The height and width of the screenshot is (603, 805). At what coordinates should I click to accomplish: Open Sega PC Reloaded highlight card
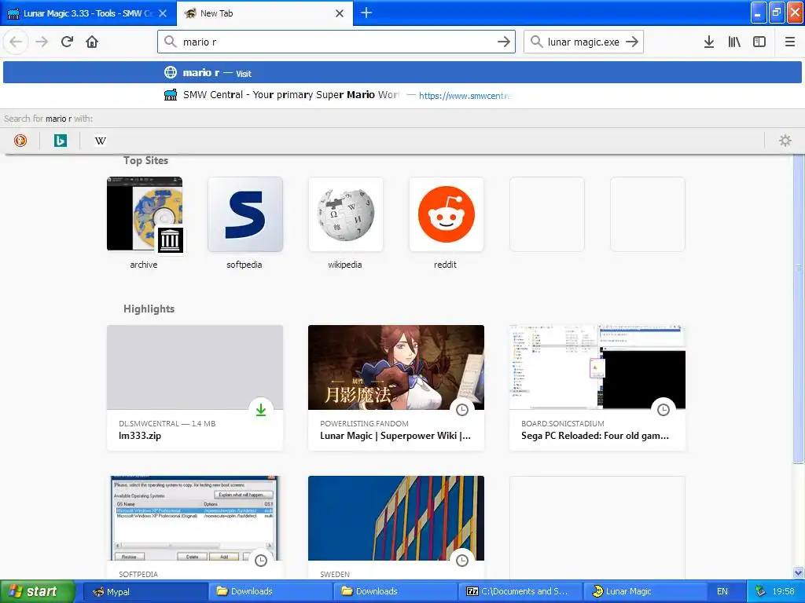coord(597,388)
